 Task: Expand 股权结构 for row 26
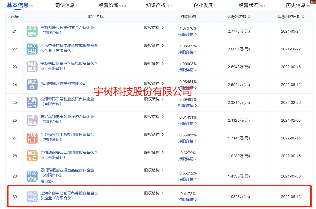154,117
